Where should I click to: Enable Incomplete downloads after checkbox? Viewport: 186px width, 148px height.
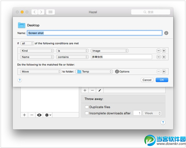pos(87,113)
